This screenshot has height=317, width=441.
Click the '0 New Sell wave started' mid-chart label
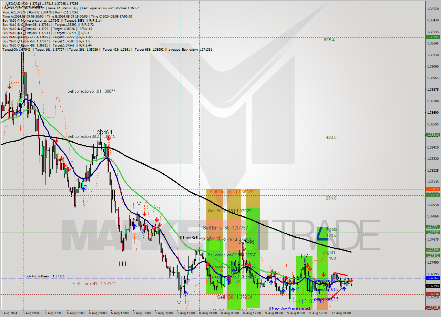tap(200, 238)
